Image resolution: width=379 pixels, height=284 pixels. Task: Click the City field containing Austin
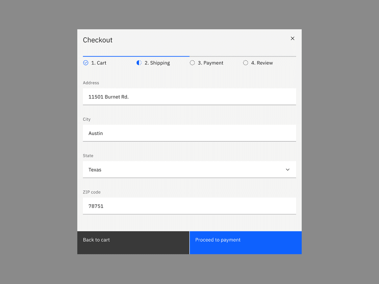[189, 133]
